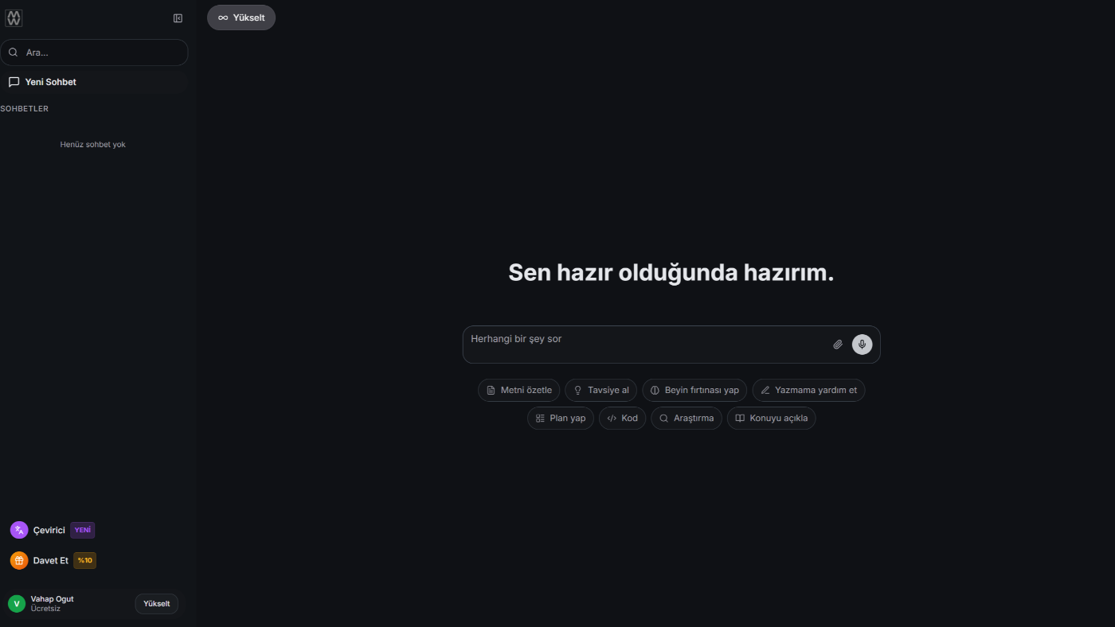Click the 'Henüz sohbet yok' text
The width and height of the screenshot is (1115, 627).
(93, 145)
